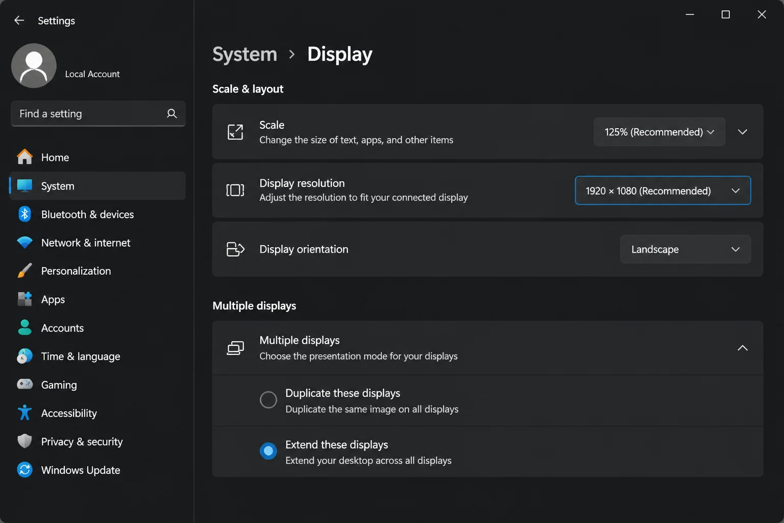The image size is (784, 523).
Task: Go to Network & internet settings
Action: (x=98, y=243)
